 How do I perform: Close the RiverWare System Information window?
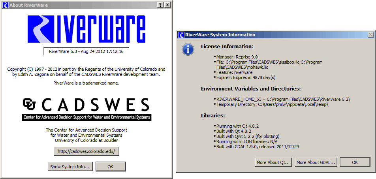tap(371, 35)
